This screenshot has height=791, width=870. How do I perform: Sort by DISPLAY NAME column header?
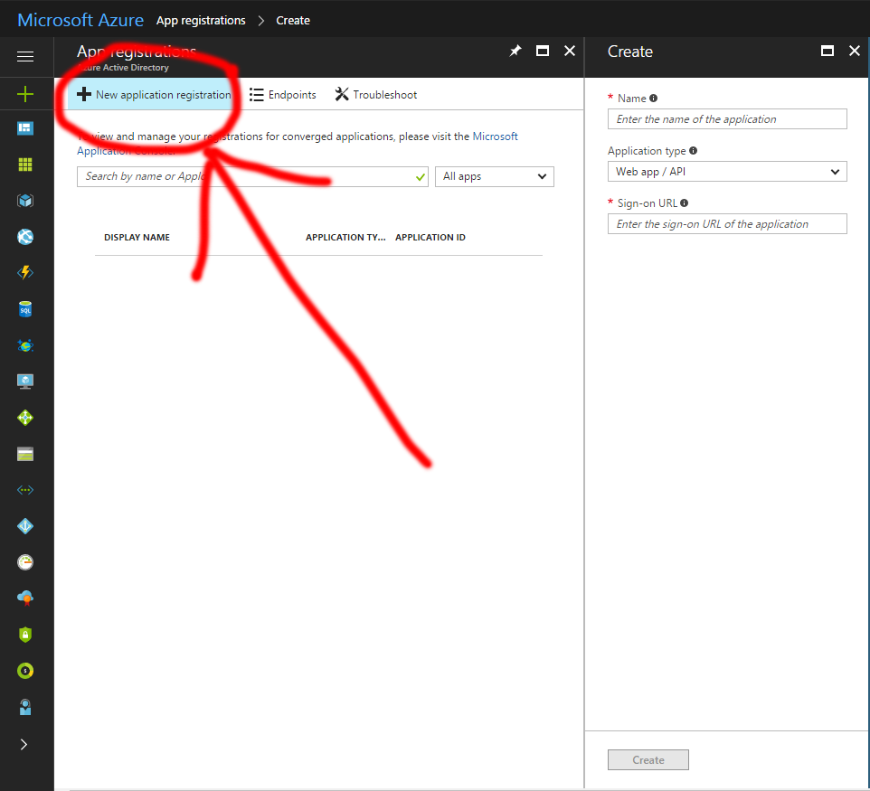137,238
